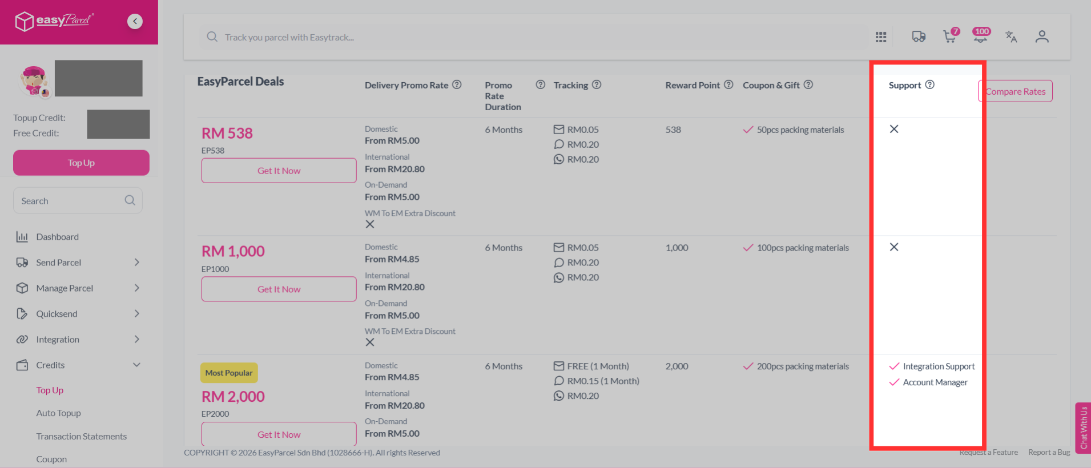Open the language translate icon

(x=1011, y=37)
